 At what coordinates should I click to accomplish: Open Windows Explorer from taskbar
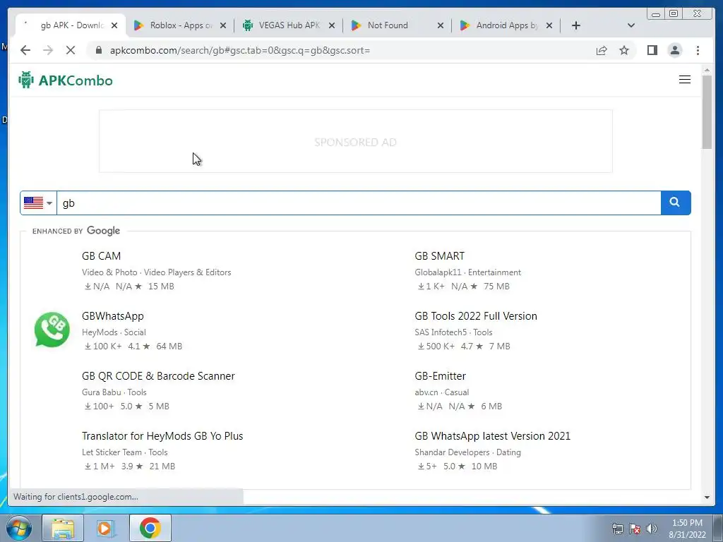tap(63, 528)
